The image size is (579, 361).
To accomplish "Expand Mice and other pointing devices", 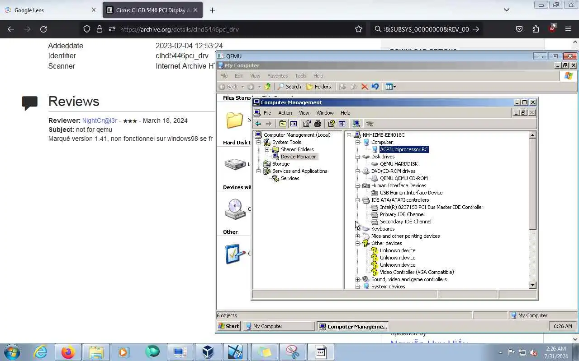I will 357,236.
